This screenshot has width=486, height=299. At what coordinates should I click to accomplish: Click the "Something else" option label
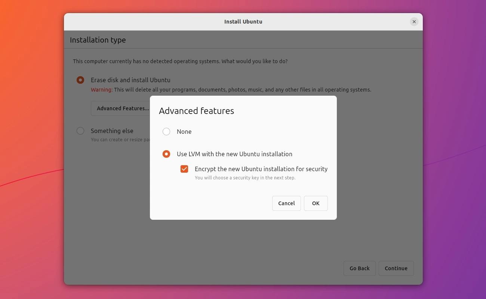(112, 131)
